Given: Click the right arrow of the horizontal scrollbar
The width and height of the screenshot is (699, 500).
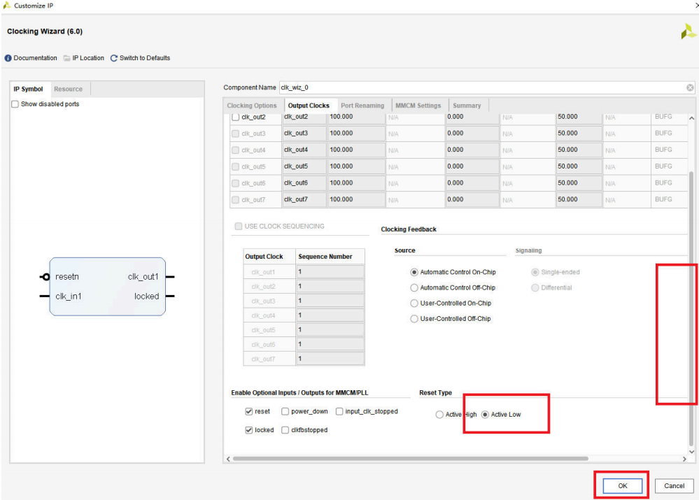Looking at the screenshot, I should (684, 459).
